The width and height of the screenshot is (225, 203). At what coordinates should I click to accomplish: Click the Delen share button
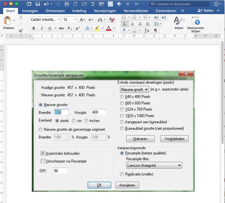click(x=206, y=11)
